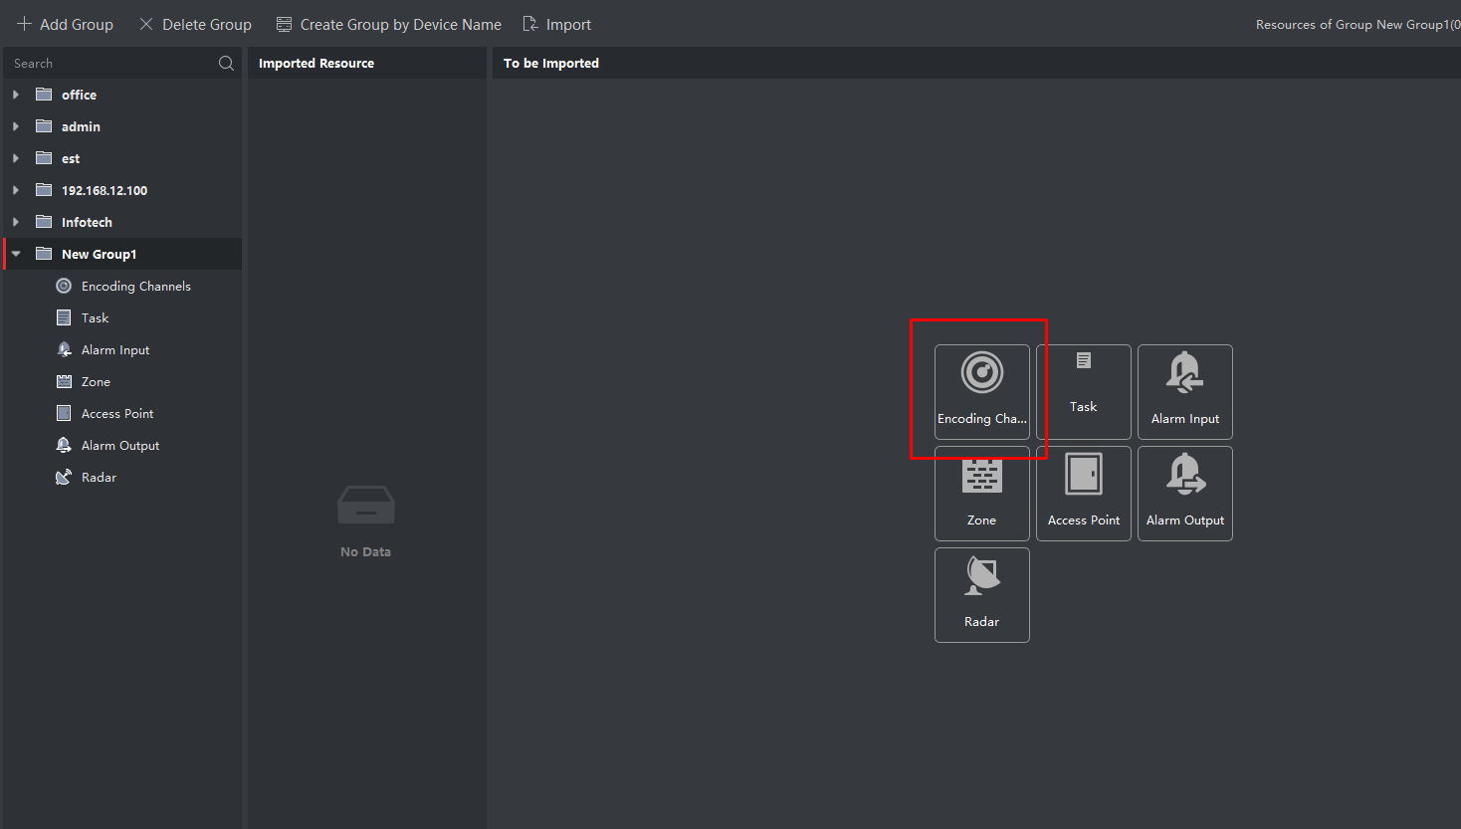Click Create Group by Device Name
This screenshot has height=829, width=1461.
[389, 24]
